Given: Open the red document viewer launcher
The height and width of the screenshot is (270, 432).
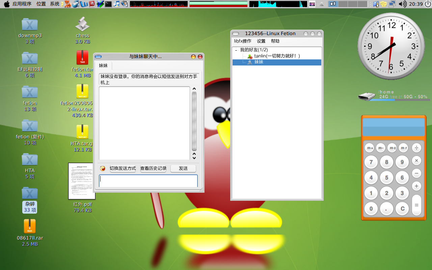Looking at the screenshot, I should coord(92,4).
